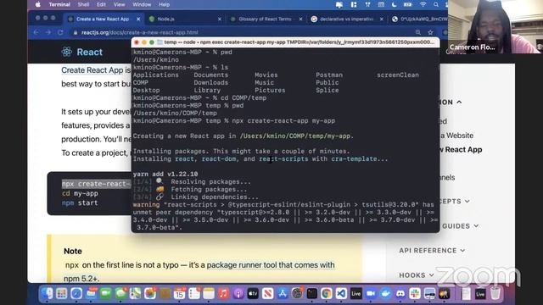This screenshot has height=305, width=543.
Task: Open Maps from the dock
Action: point(136,294)
